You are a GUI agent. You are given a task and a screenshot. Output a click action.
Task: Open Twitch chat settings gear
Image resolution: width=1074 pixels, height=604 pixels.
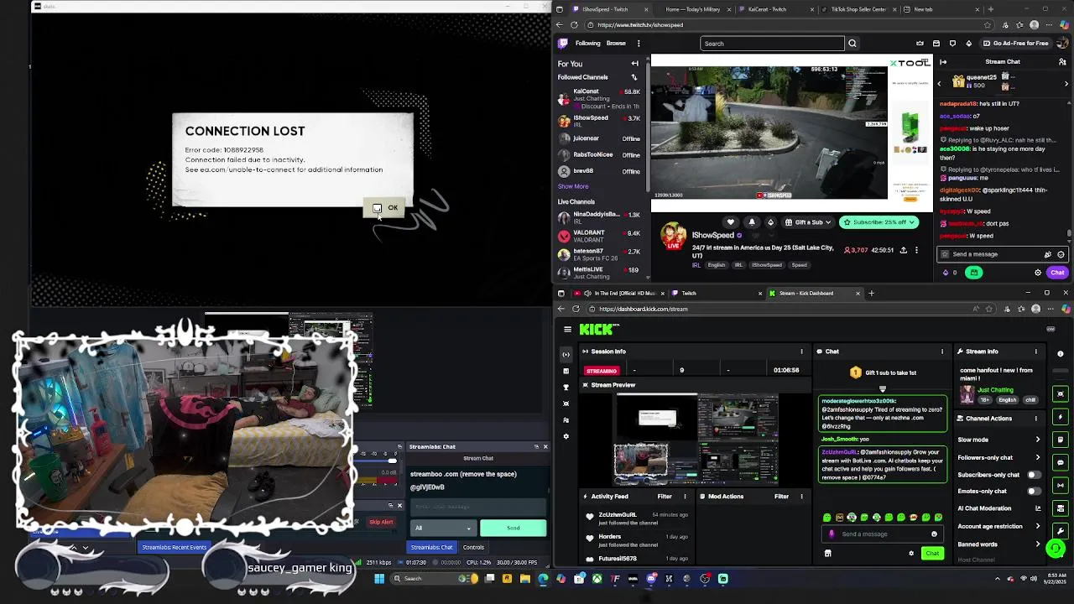[x=1038, y=273]
